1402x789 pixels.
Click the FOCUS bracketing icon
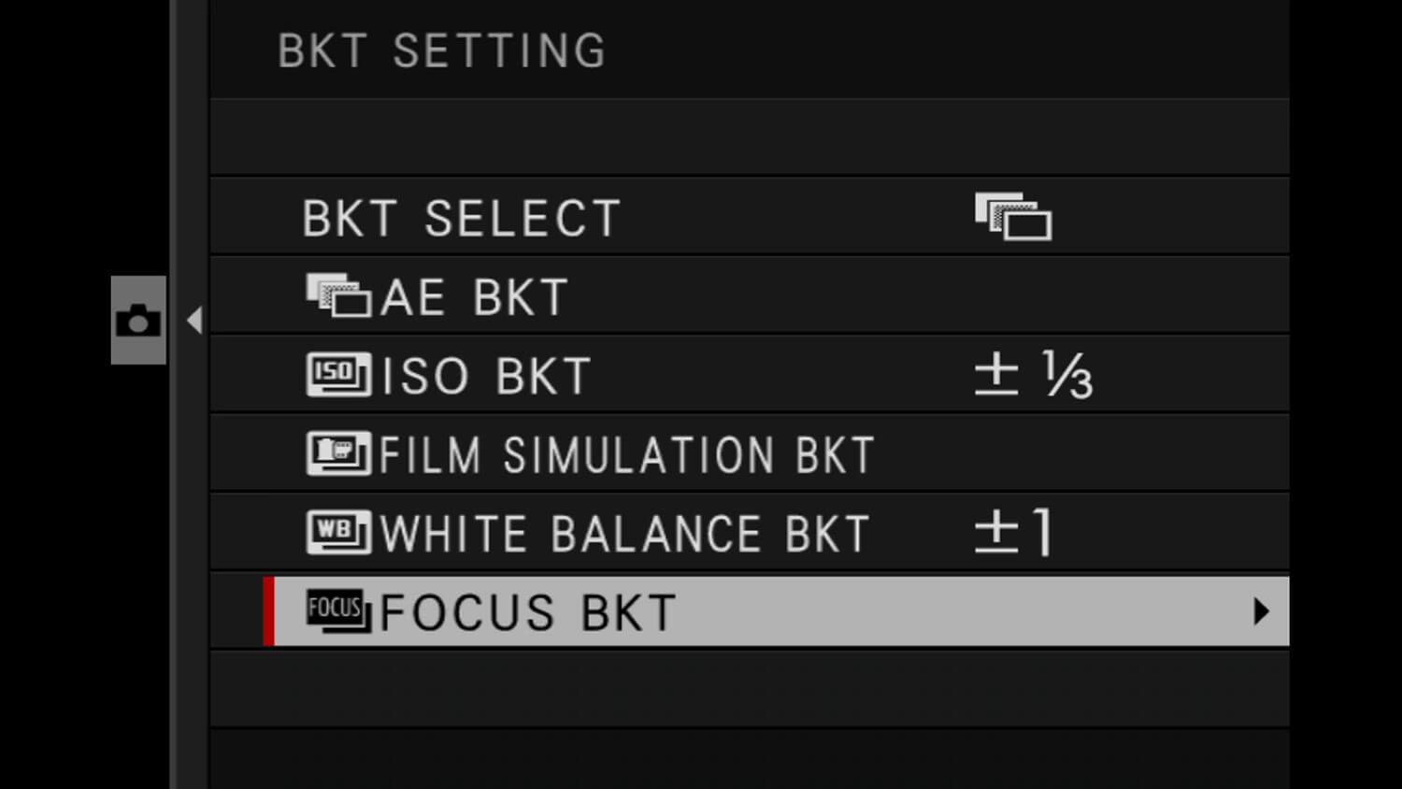(337, 611)
